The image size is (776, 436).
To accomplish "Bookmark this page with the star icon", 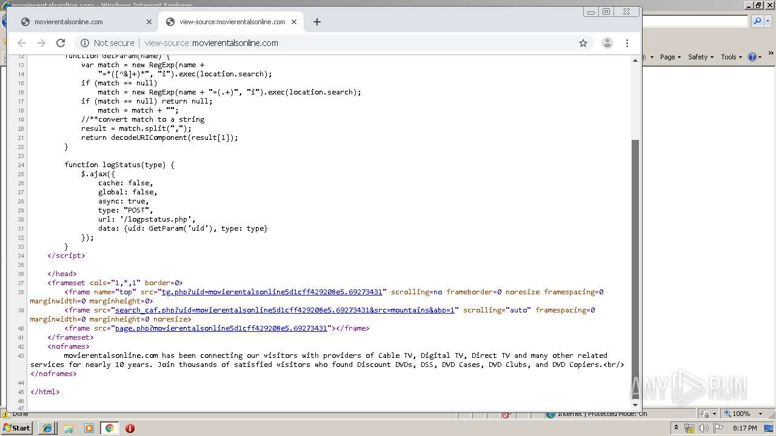I will 583,43.
